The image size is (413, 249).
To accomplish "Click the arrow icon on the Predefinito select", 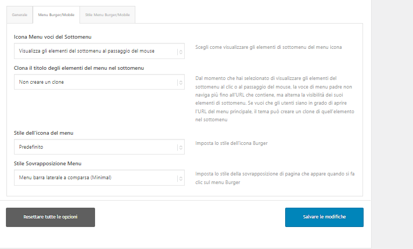I will click(x=180, y=148).
